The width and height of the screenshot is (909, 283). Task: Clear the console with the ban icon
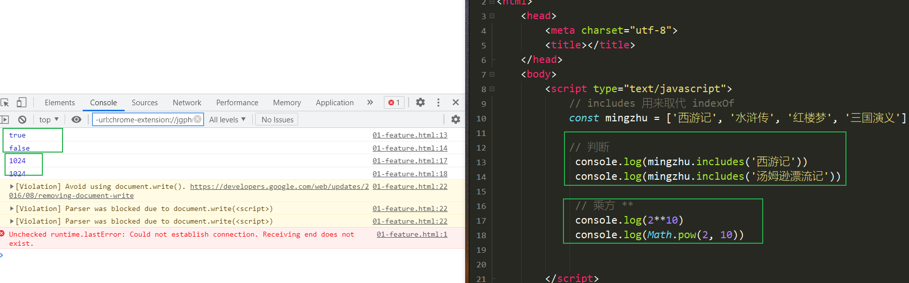[22, 119]
